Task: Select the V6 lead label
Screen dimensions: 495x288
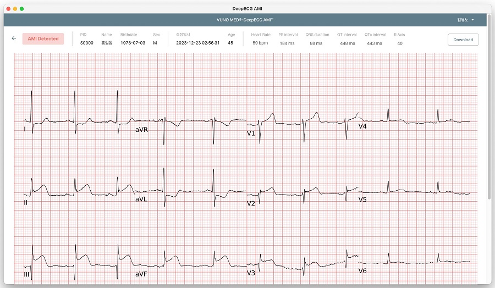Action: click(362, 271)
